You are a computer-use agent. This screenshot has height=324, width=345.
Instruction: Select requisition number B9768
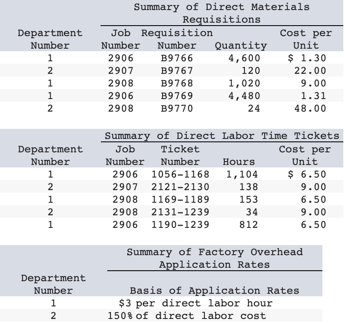tap(177, 83)
